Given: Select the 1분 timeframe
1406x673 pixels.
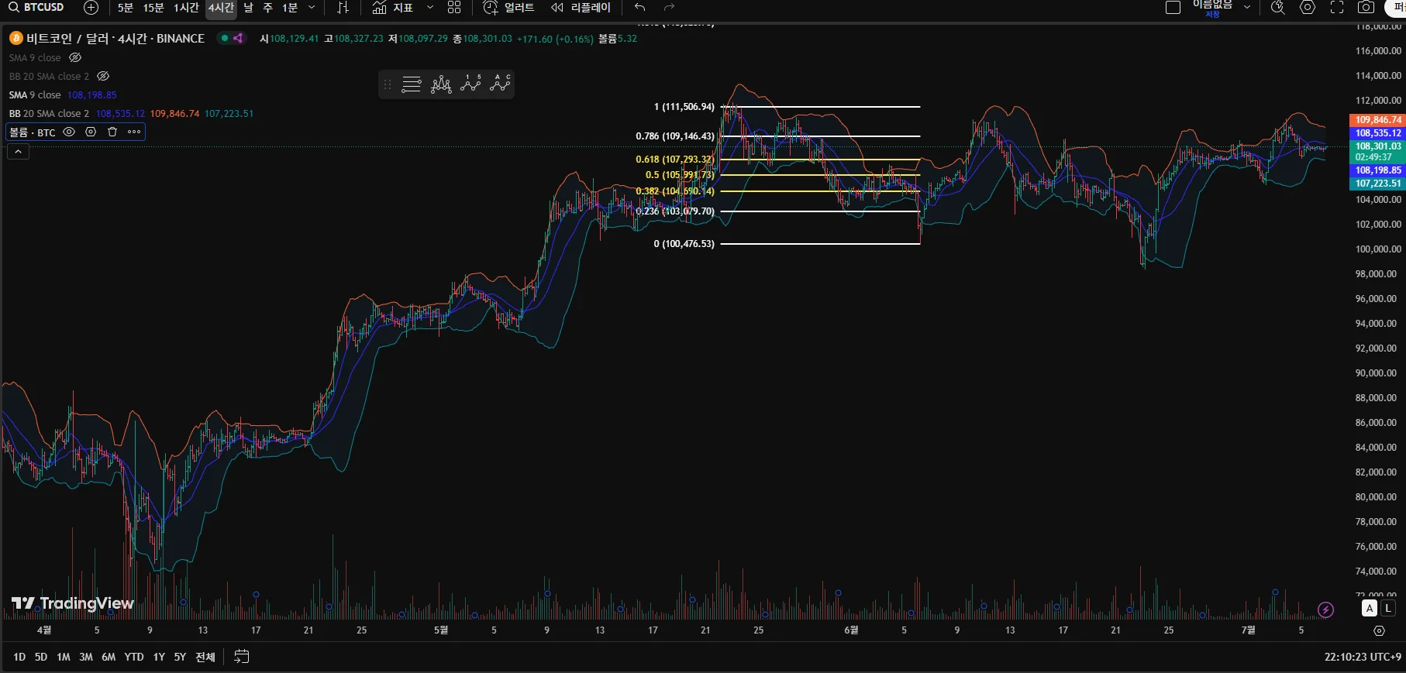Looking at the screenshot, I should (x=290, y=8).
